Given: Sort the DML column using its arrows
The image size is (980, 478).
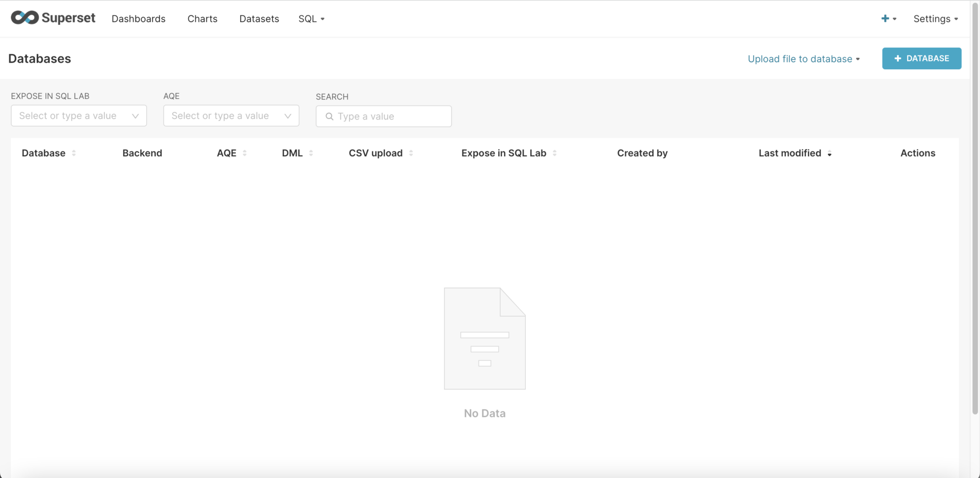Looking at the screenshot, I should [311, 153].
